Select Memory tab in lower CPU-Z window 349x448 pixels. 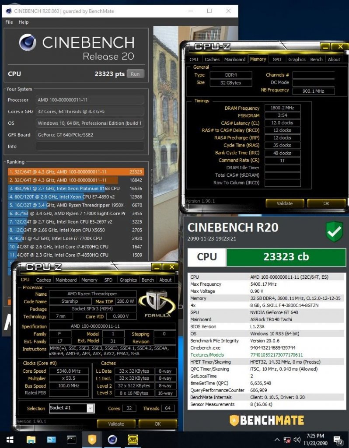89,280
